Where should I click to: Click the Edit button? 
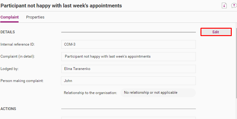click(216, 32)
